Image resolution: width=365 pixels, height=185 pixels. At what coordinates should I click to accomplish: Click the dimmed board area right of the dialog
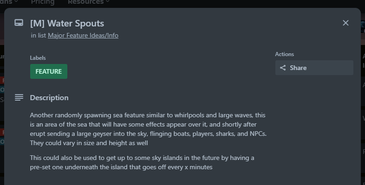coord(363,93)
